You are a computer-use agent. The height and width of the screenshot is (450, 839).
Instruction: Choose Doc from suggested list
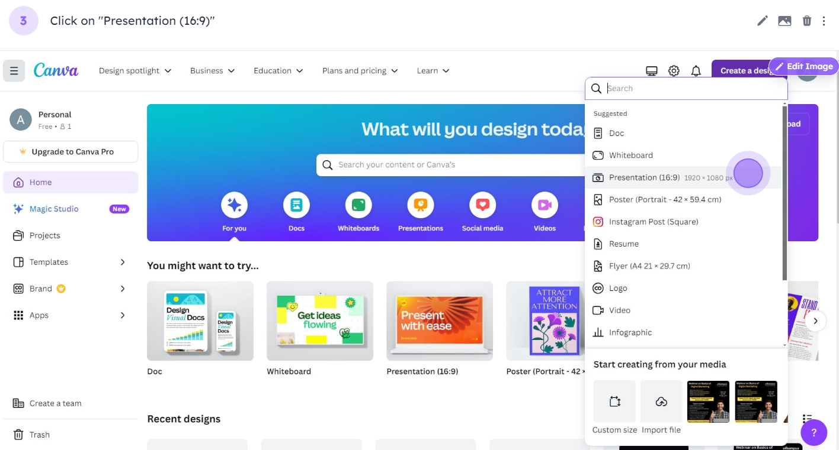click(x=683, y=133)
